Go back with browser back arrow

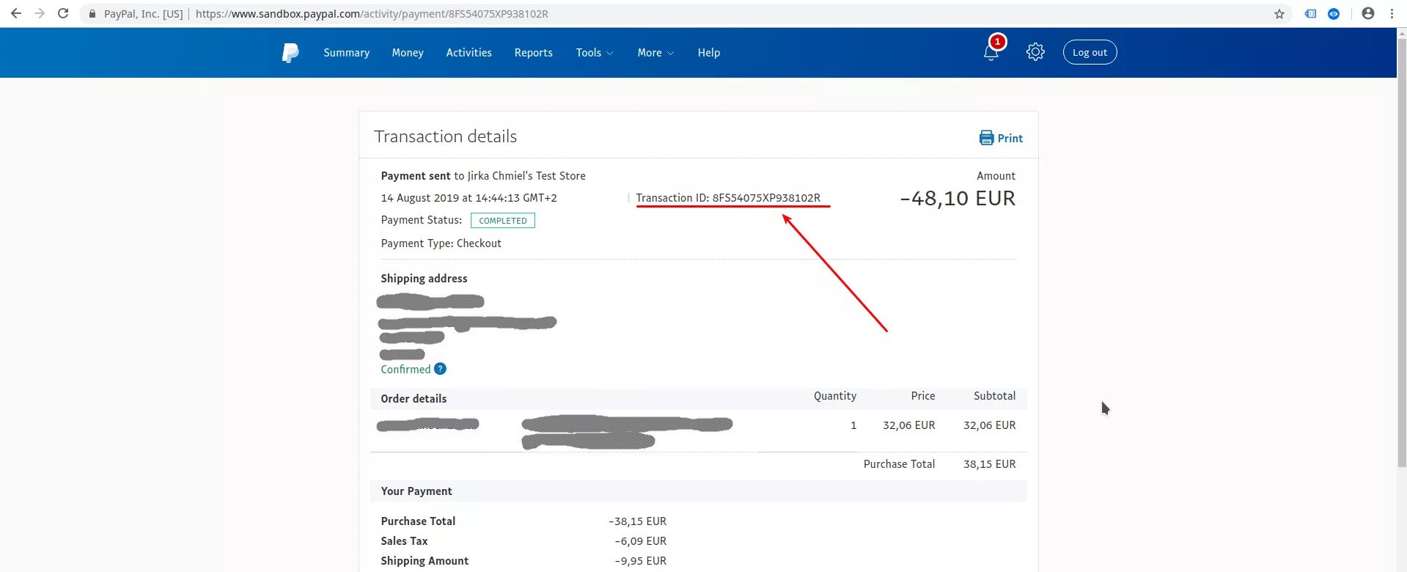[x=16, y=13]
